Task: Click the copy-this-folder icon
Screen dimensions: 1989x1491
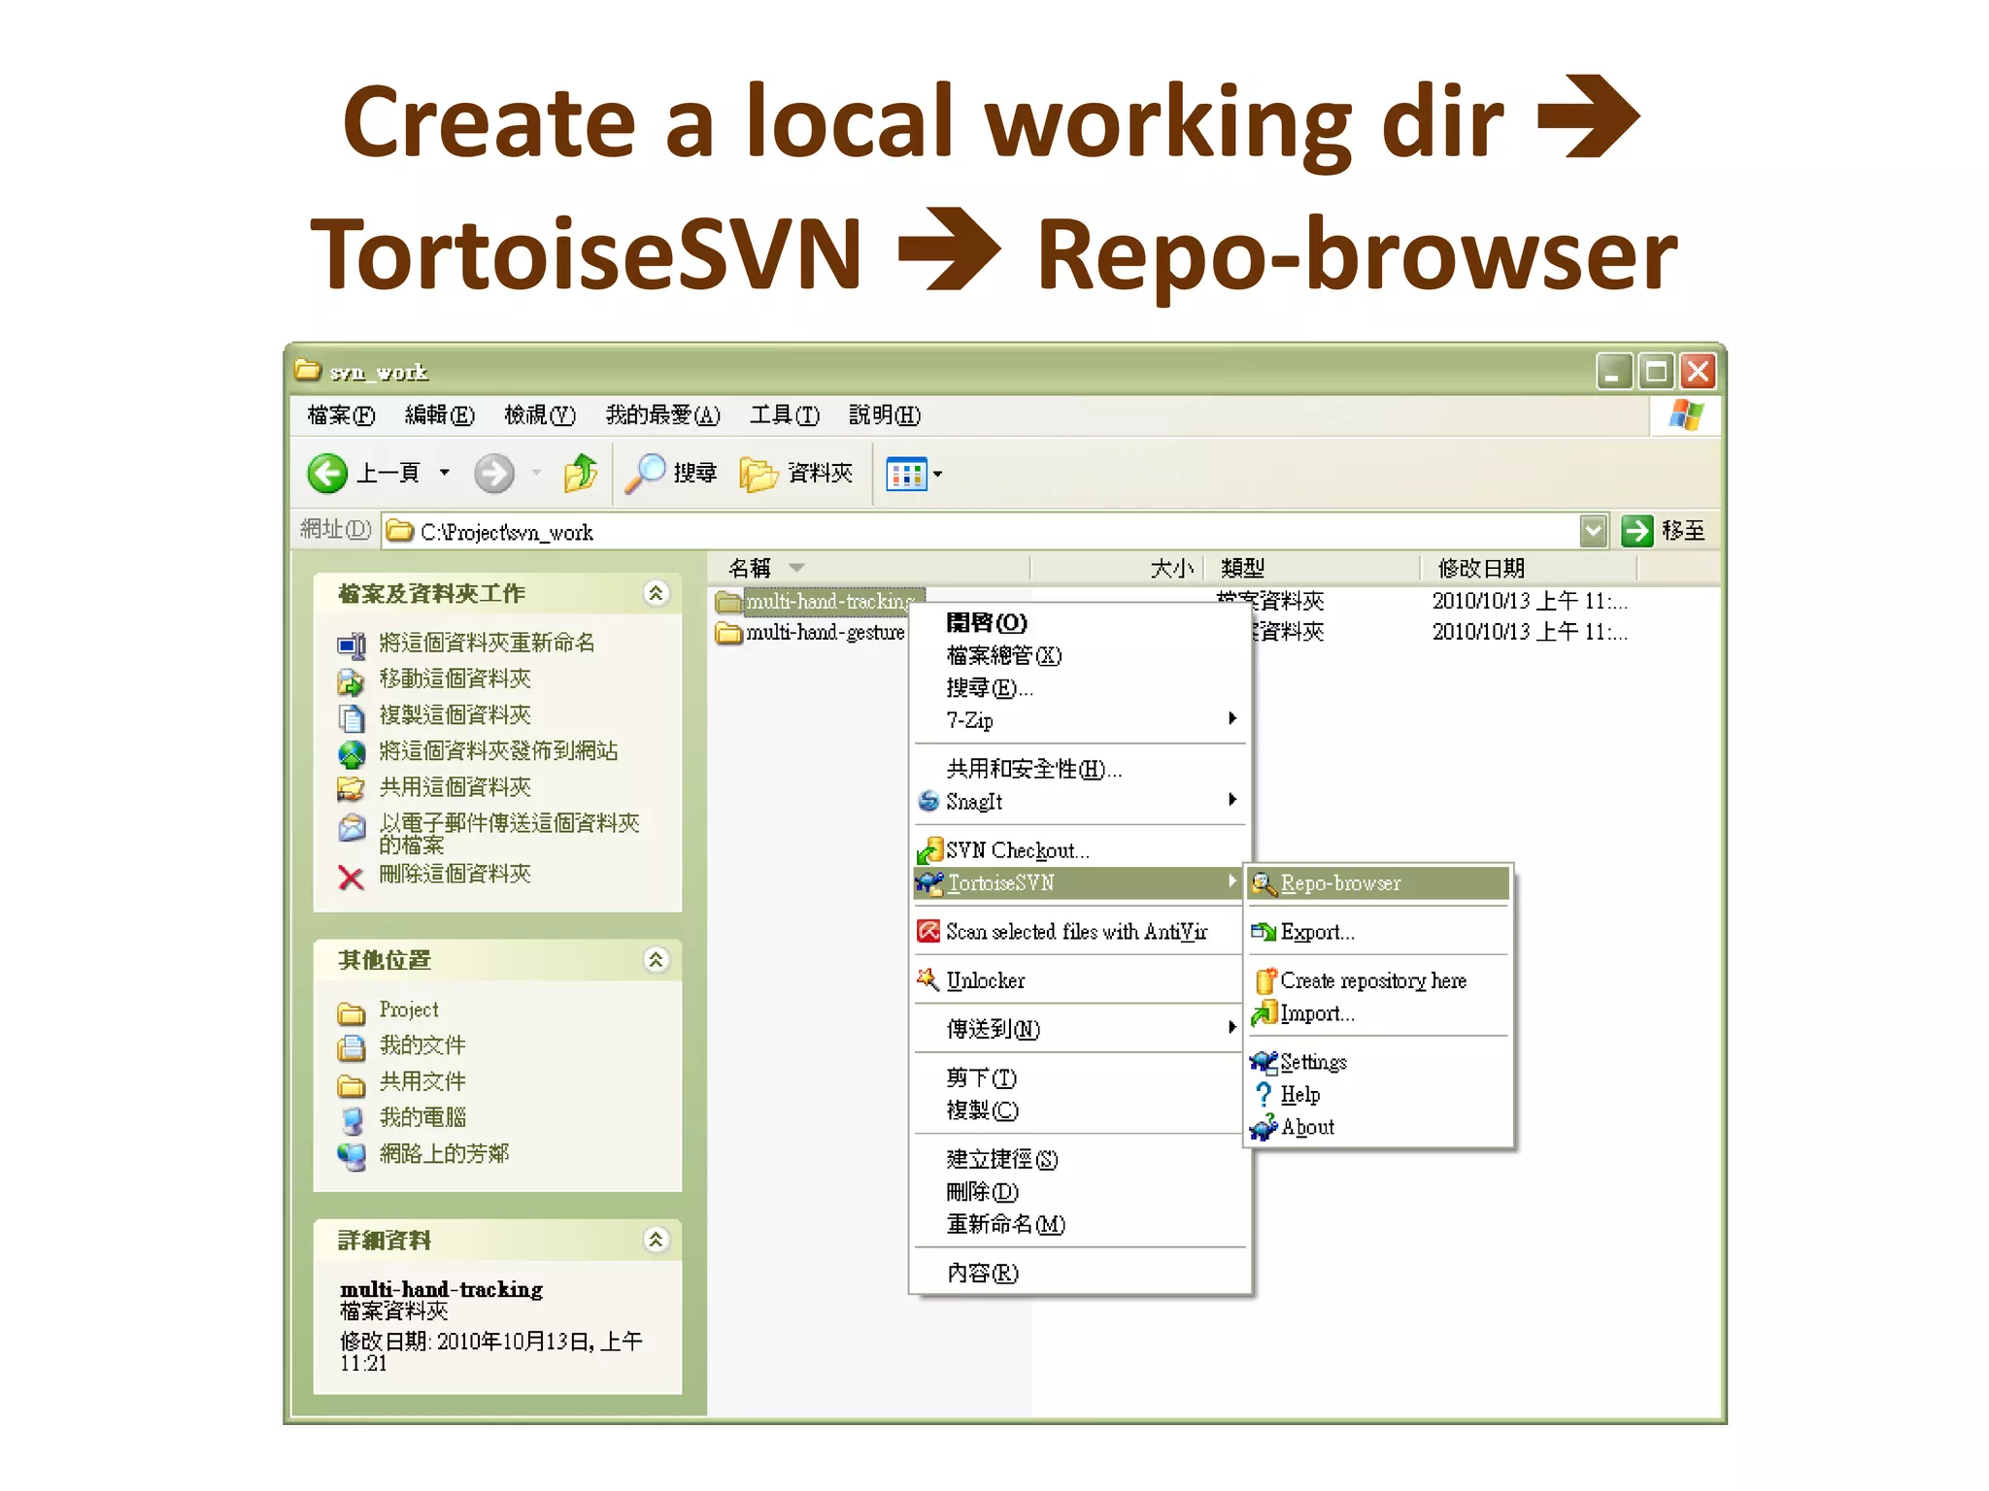Action: pyautogui.click(x=351, y=716)
